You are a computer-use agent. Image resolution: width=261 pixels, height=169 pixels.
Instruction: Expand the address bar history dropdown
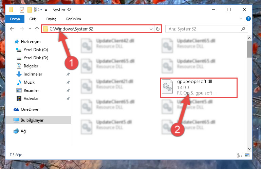tap(151, 29)
